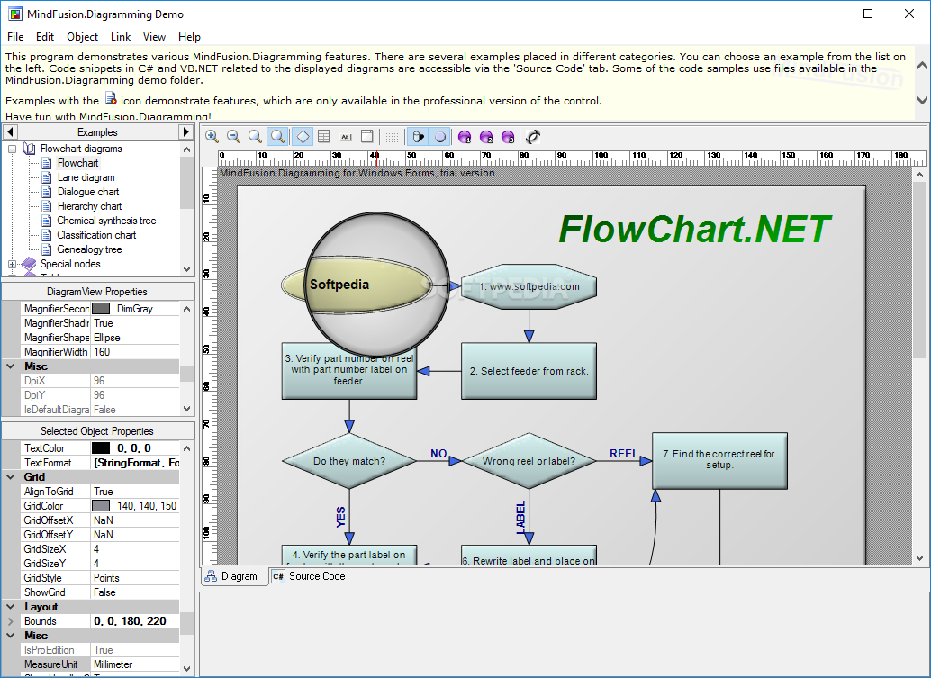Click the Examples tree scroll-down arrow
931x678 pixels.
187,269
